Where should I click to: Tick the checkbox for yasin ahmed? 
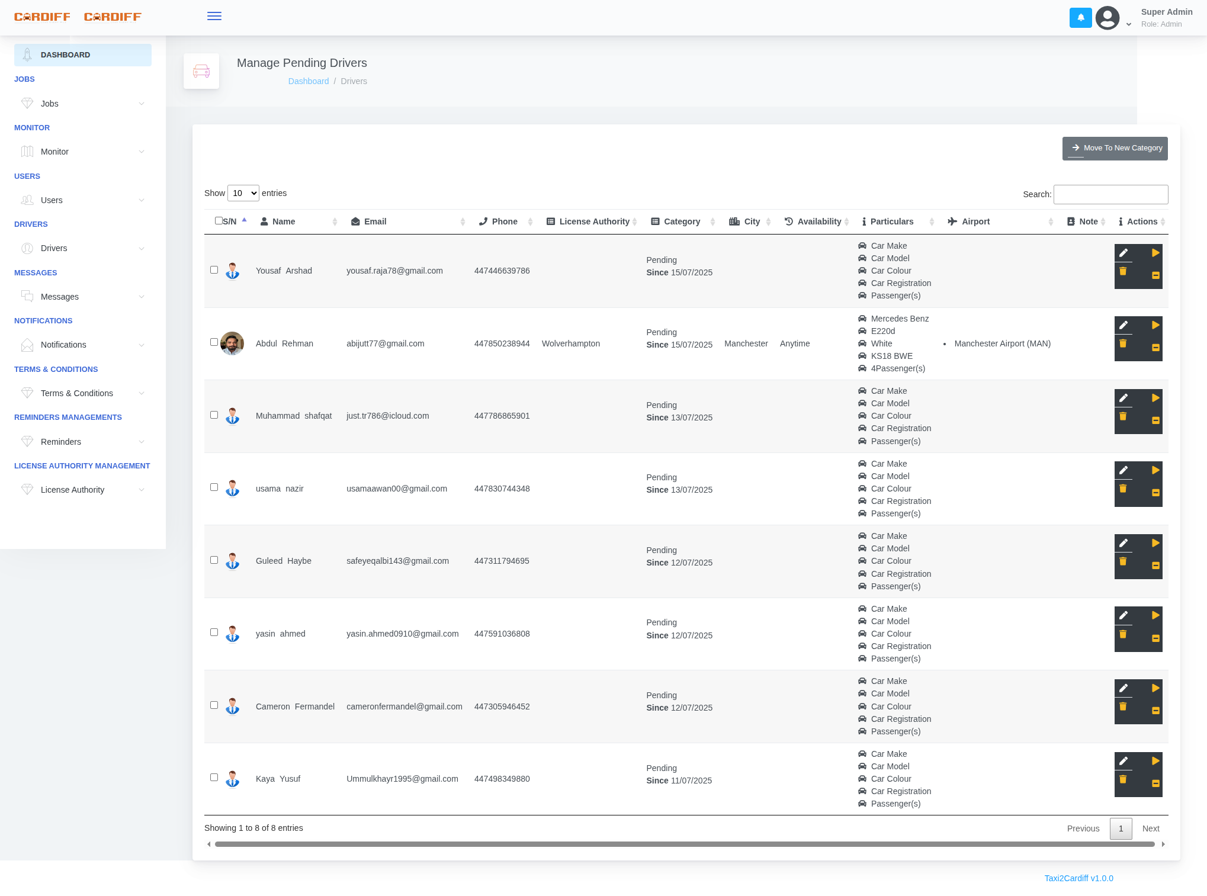click(214, 632)
